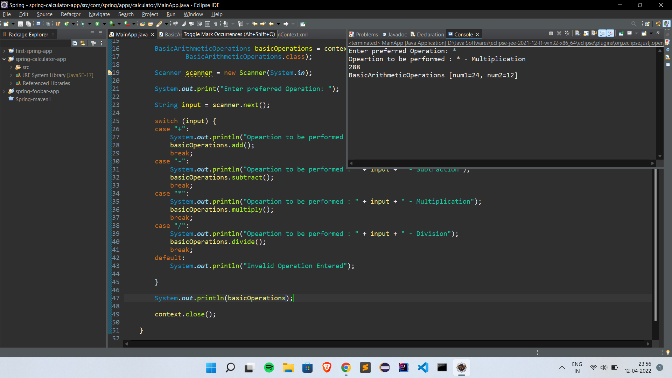Start the Debug bug icon

click(83, 24)
